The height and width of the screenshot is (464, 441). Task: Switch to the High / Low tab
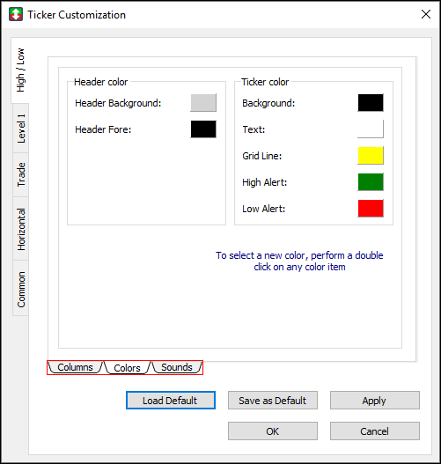pyautogui.click(x=20, y=70)
